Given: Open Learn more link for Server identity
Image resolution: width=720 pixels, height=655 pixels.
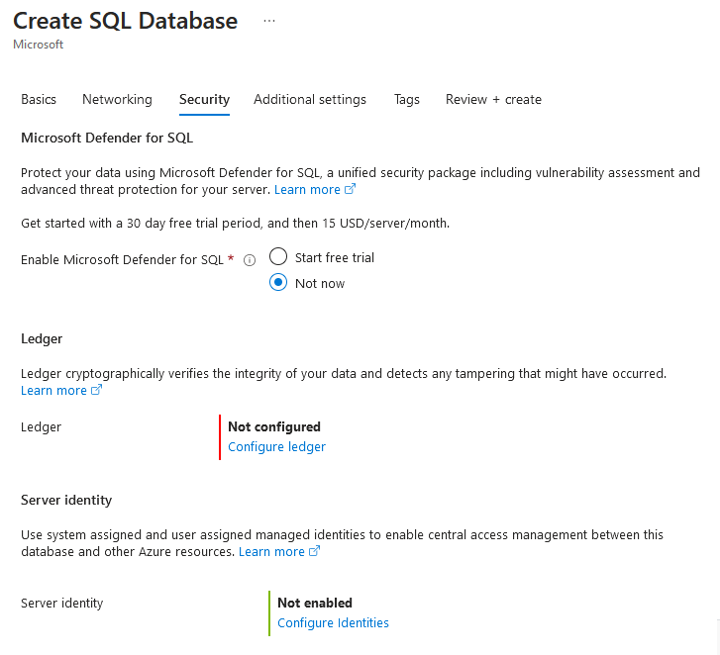Looking at the screenshot, I should (x=271, y=551).
